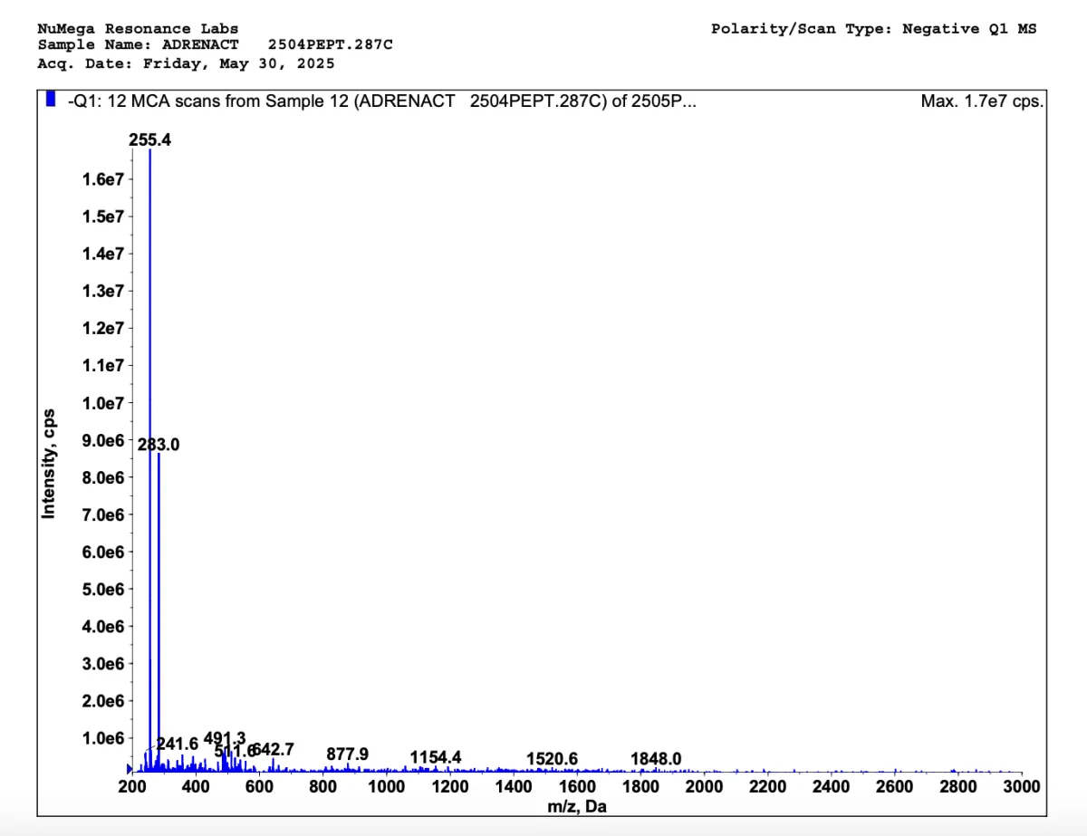Click the 5.0e6 y-axis tick label
The height and width of the screenshot is (836, 1087).
coord(103,590)
